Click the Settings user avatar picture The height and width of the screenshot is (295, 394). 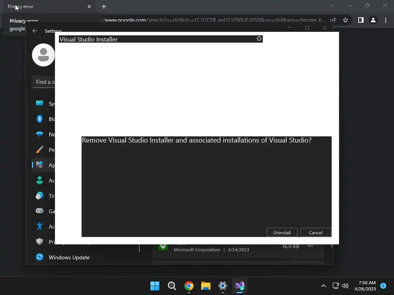[43, 55]
